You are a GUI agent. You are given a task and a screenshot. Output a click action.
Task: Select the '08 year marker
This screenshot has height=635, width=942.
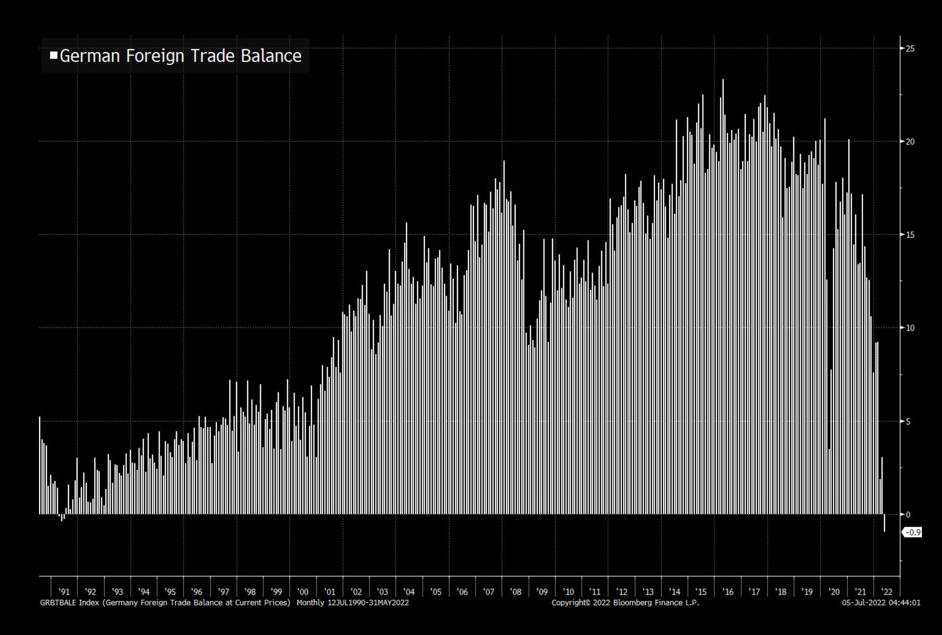coord(515,592)
